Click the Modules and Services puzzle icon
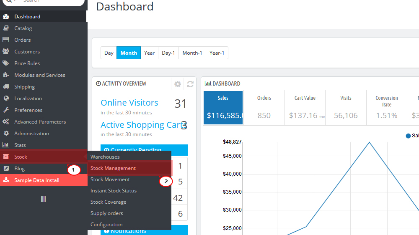This screenshot has height=235, width=419. [6, 75]
